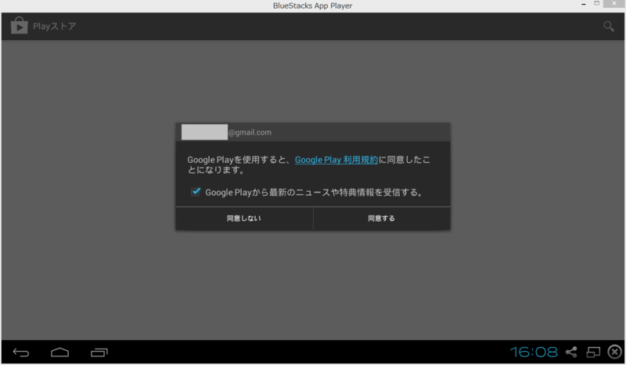Click the share icon beside the clock
The width and height of the screenshot is (626, 365).
point(571,352)
